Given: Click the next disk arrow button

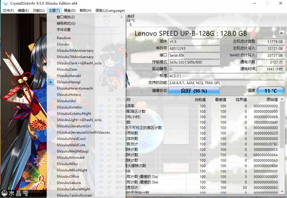Looking at the screenshot, I should [282, 33].
